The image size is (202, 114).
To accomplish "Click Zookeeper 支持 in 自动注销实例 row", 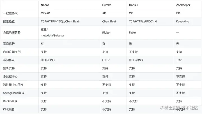I will coord(179,52).
